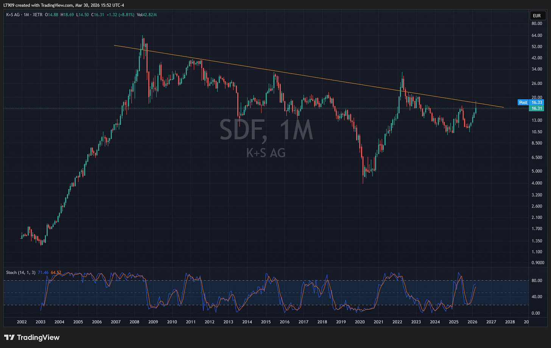Click the 2.600 price axis label
551x348 pixels.
[537, 206]
